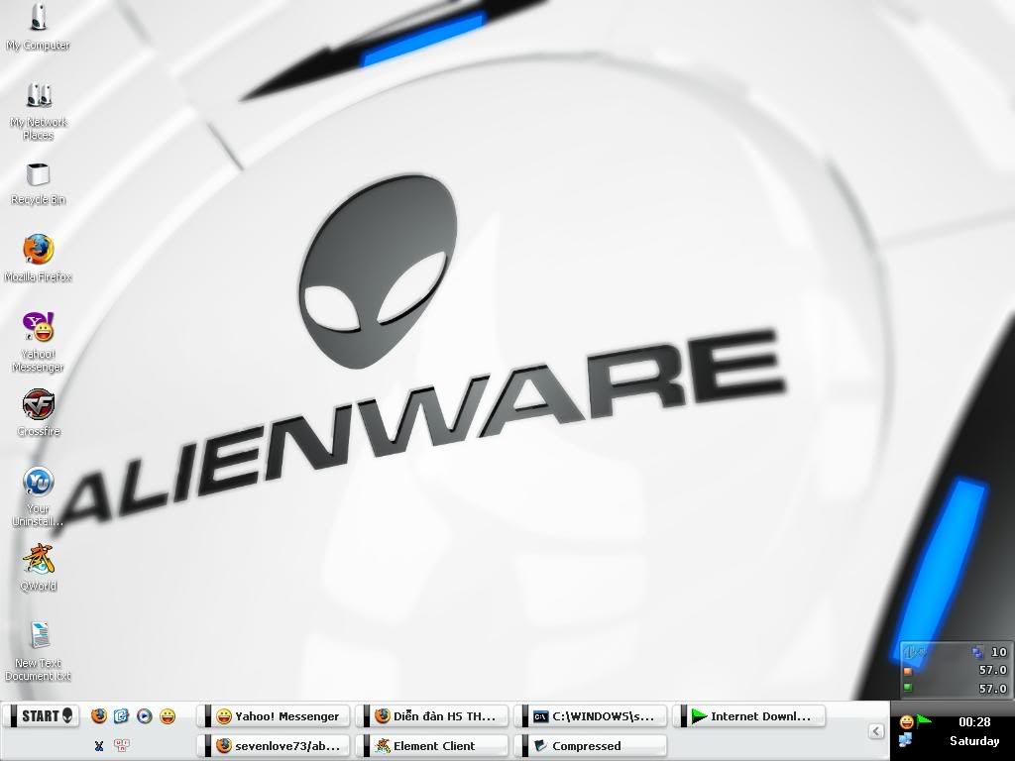This screenshot has height=761, width=1015.
Task: Click the green Internet Download Manager tray icon
Action: (924, 719)
